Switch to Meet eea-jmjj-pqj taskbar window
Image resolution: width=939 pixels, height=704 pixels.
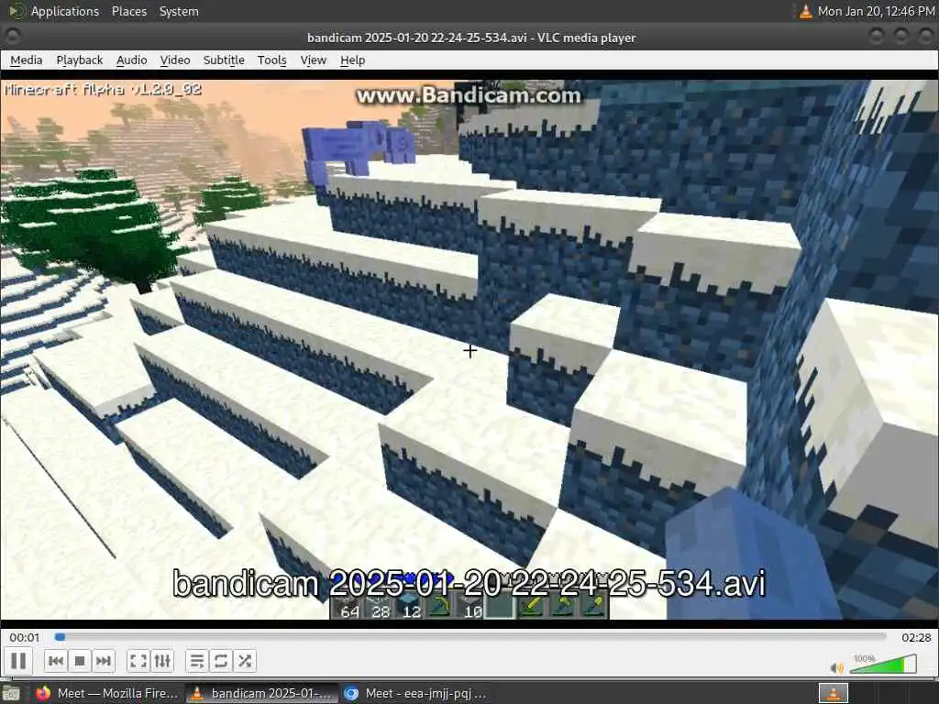(x=415, y=693)
